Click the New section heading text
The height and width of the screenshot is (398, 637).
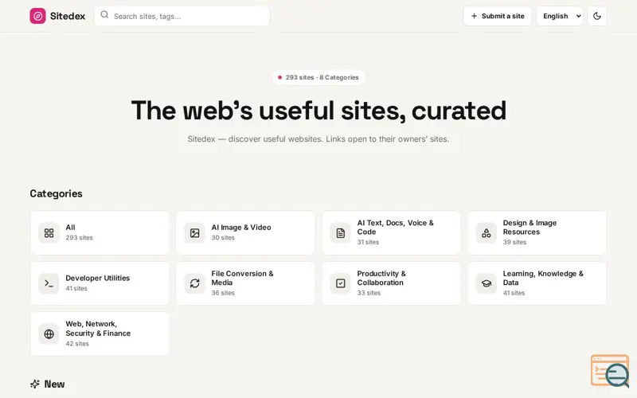pos(54,384)
